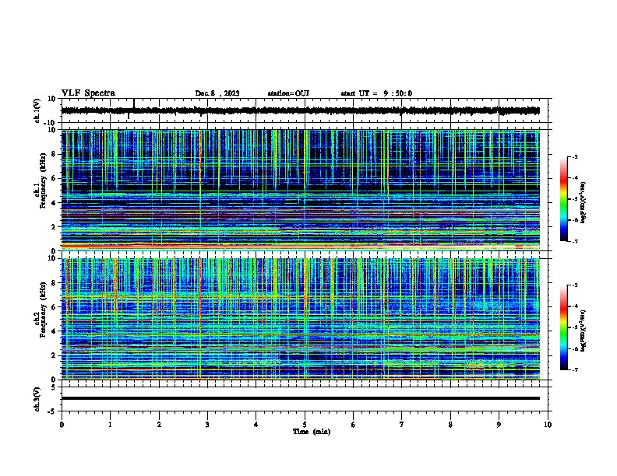Click the ch.3 voltage trace panel
The height and width of the screenshot is (476, 617).
(306, 399)
